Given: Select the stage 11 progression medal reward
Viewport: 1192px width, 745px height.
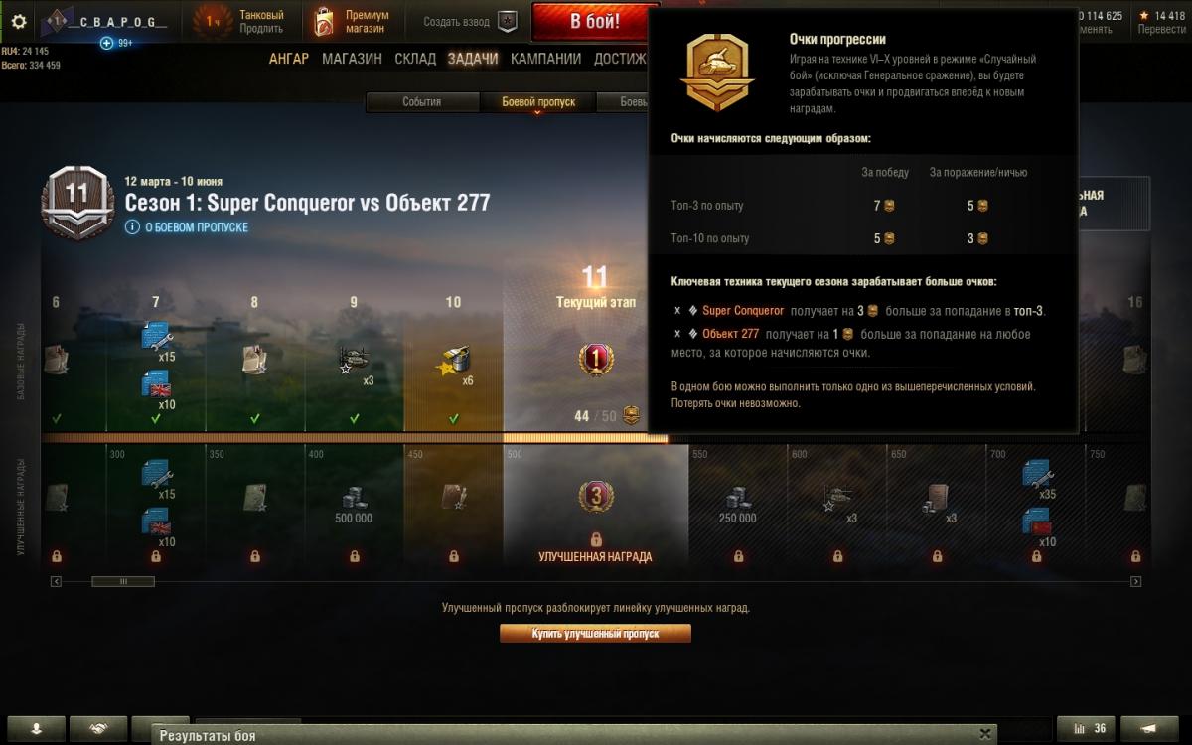Looking at the screenshot, I should pos(595,359).
